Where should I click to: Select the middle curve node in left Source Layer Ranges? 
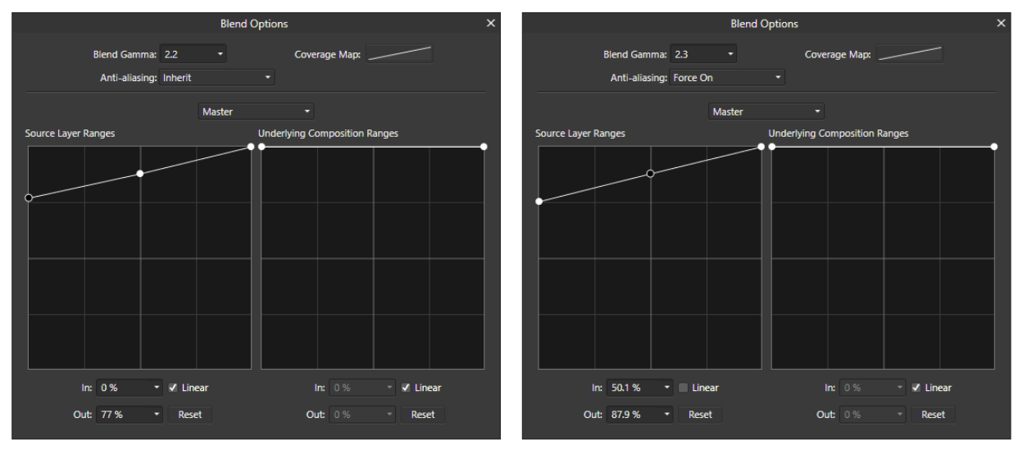click(x=140, y=174)
